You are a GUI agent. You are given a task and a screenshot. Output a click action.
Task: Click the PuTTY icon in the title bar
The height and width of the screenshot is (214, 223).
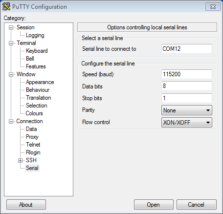click(x=6, y=7)
